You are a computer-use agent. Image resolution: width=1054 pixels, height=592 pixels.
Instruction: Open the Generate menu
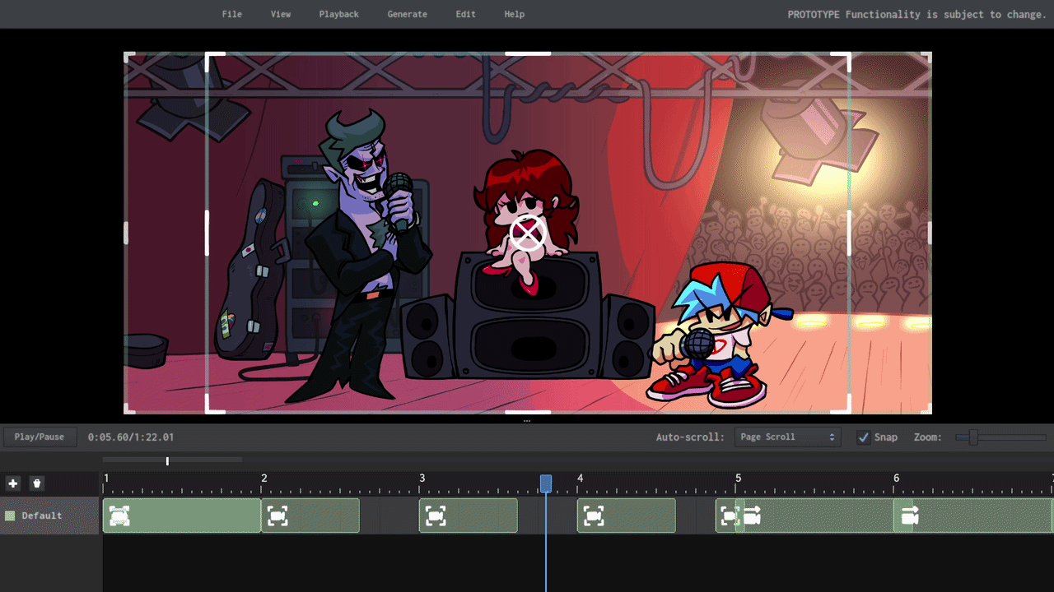pyautogui.click(x=407, y=14)
